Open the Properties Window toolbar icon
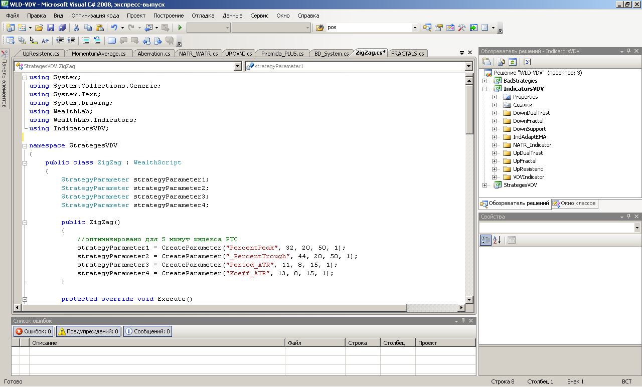The width and height of the screenshot is (642, 387). (x=439, y=28)
